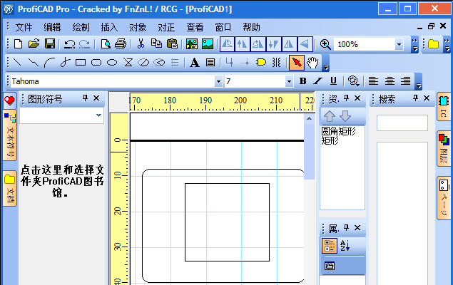Click the Save floppy disk icon
The height and width of the screenshot is (285, 453).
click(x=49, y=44)
